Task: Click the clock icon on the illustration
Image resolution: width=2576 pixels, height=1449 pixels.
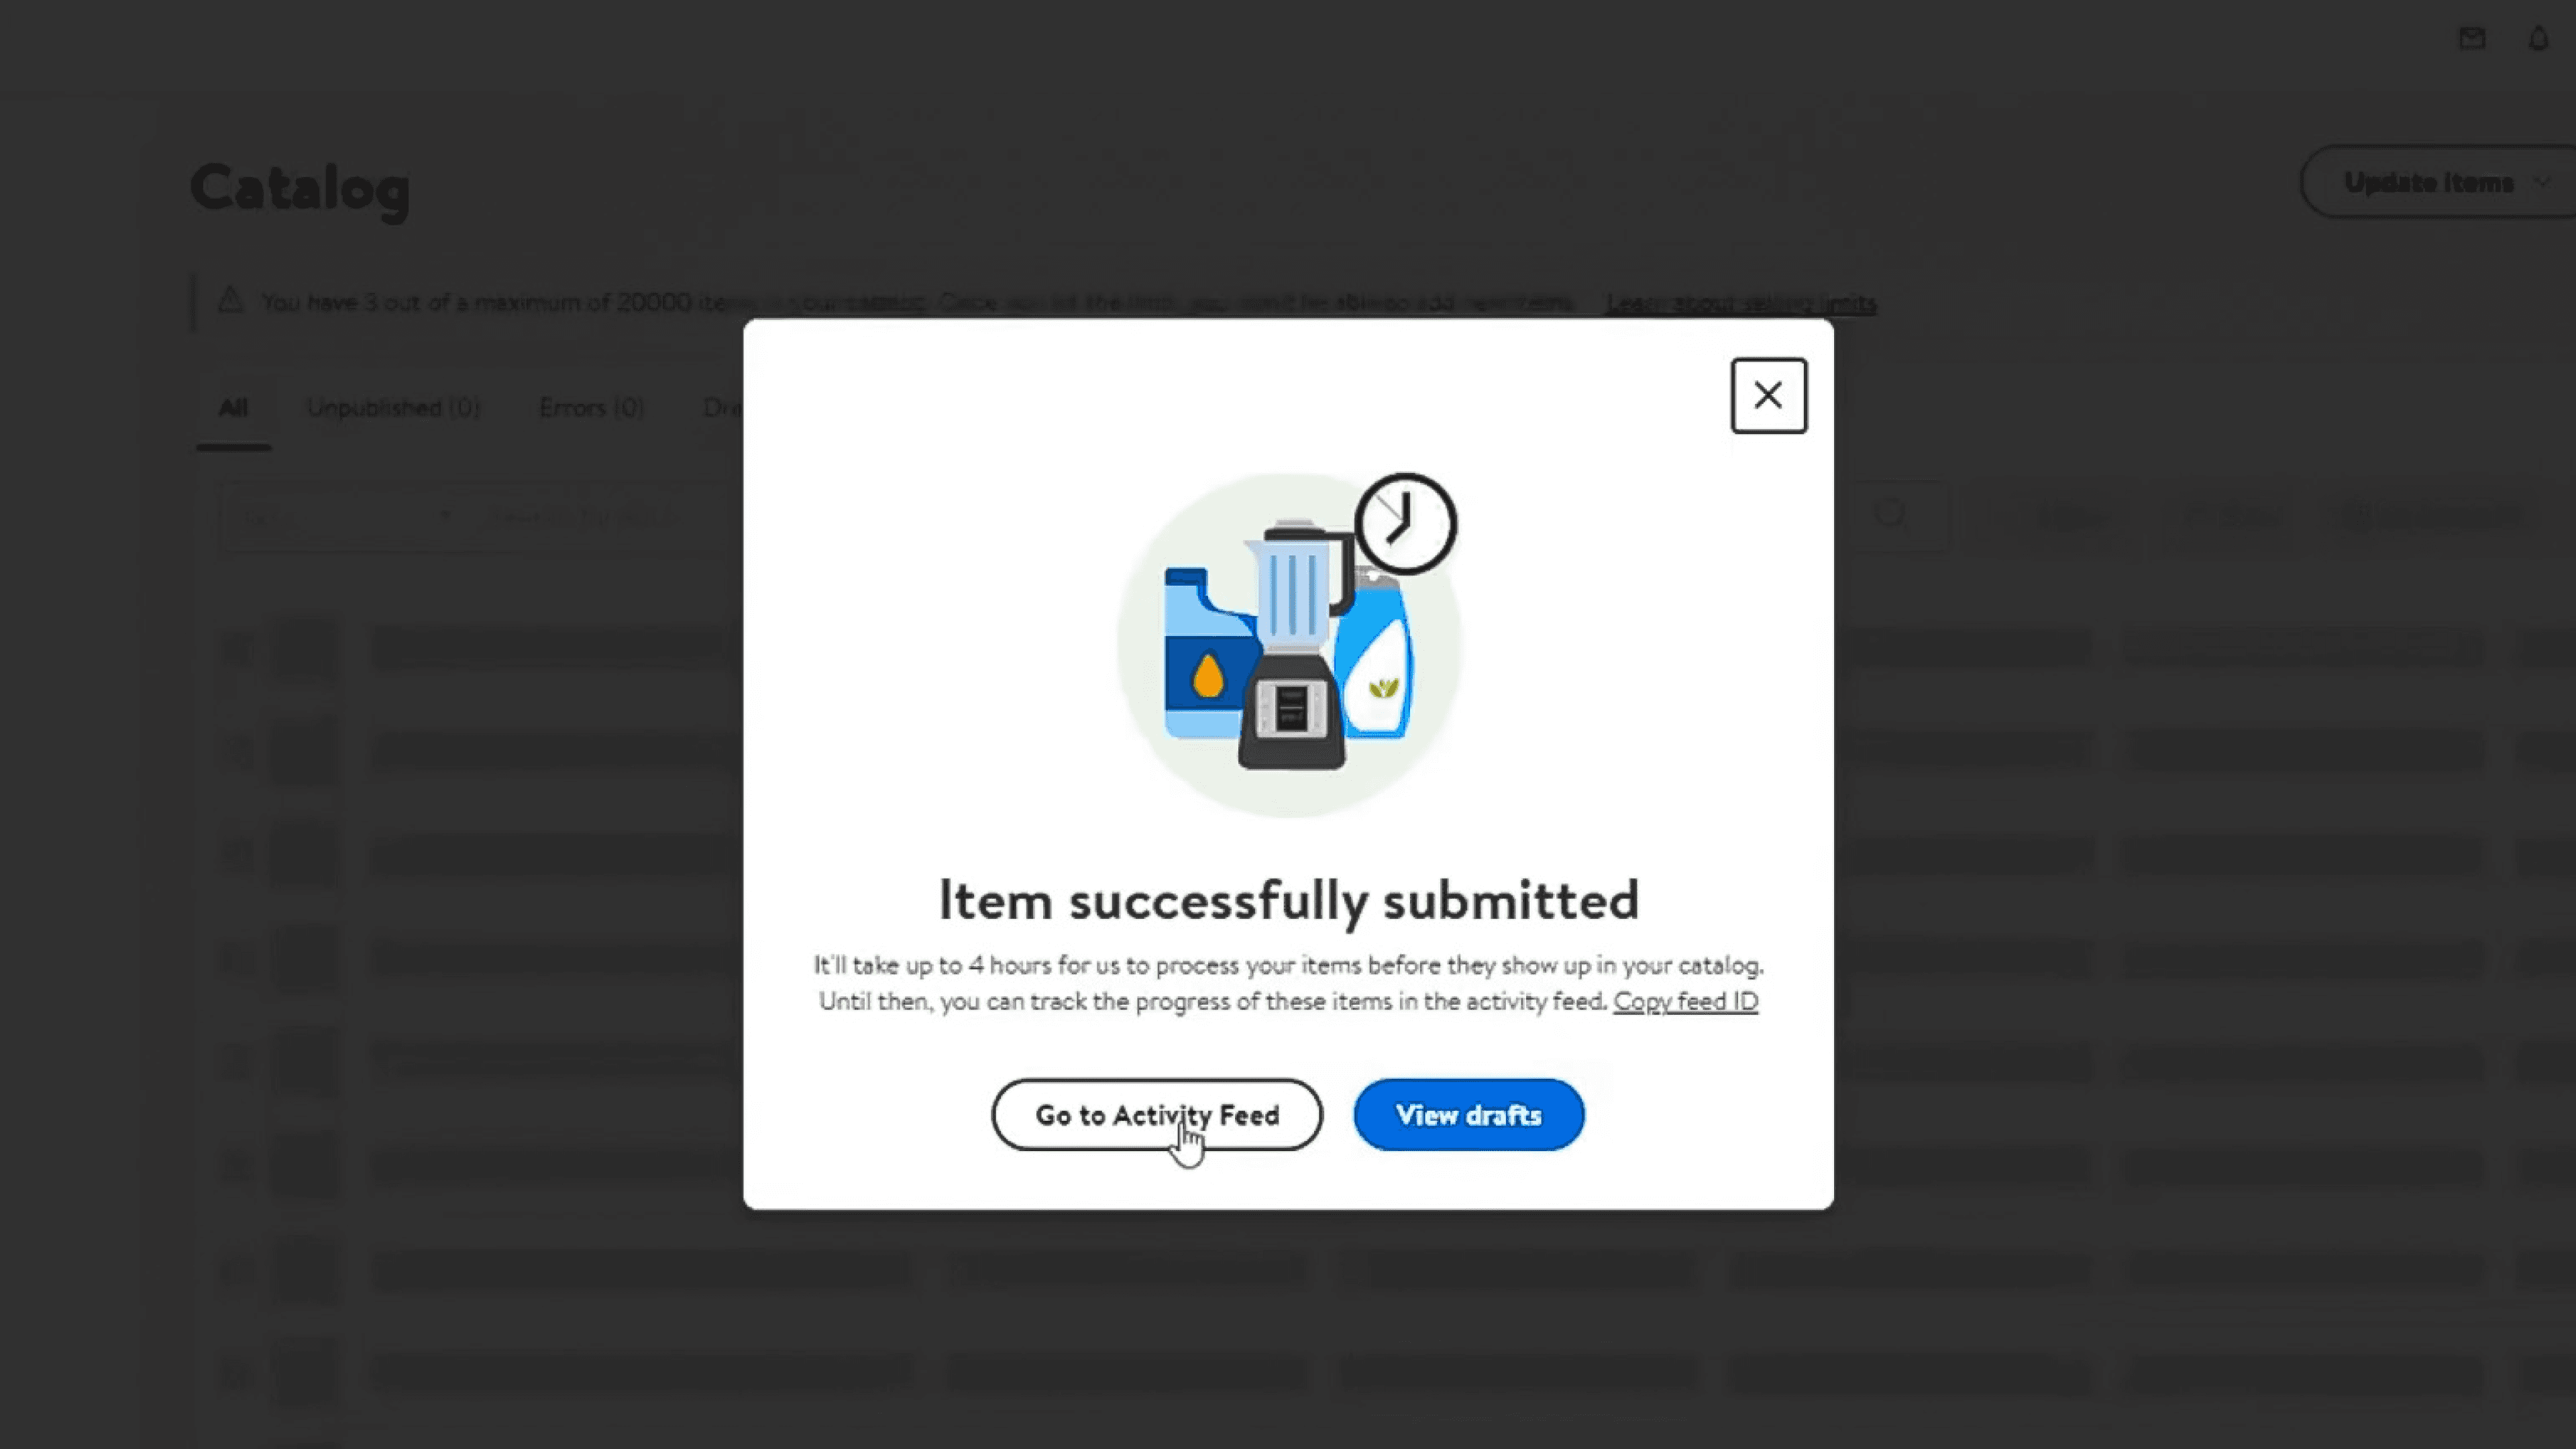Action: (x=1405, y=523)
